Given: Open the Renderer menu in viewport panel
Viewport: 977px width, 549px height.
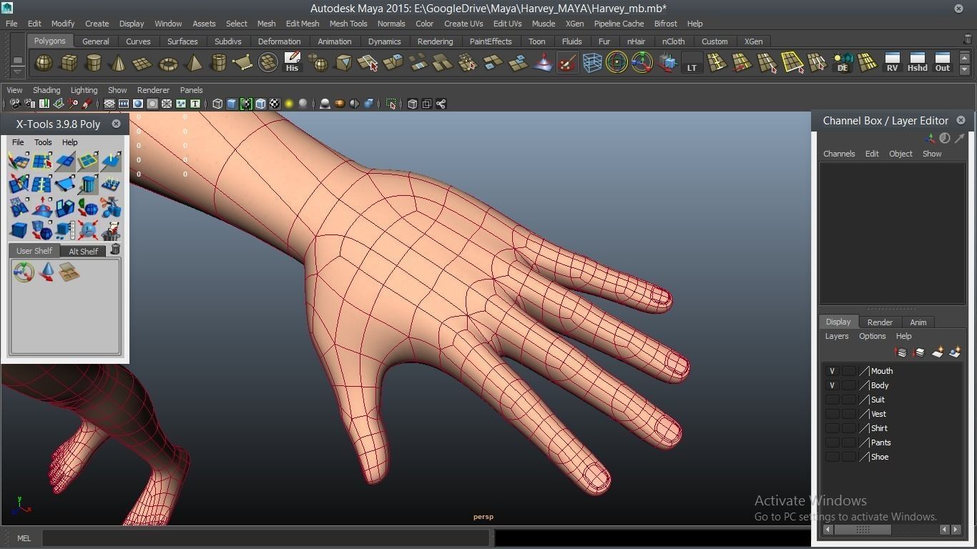Looking at the screenshot, I should (x=153, y=90).
